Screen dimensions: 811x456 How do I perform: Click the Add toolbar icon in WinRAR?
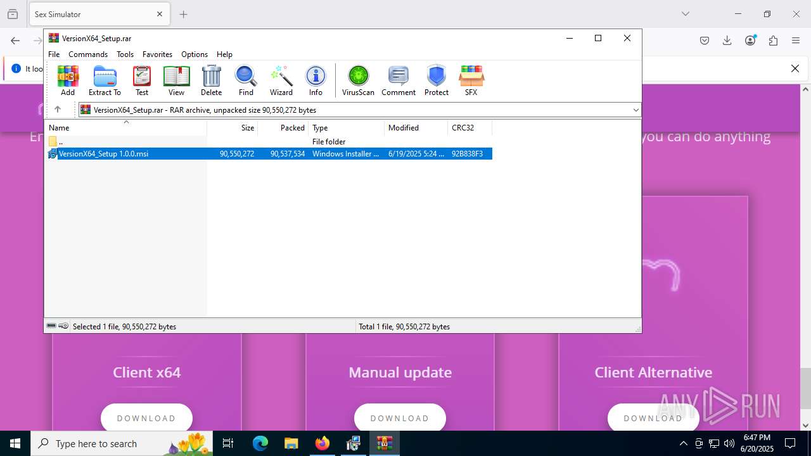(68, 80)
